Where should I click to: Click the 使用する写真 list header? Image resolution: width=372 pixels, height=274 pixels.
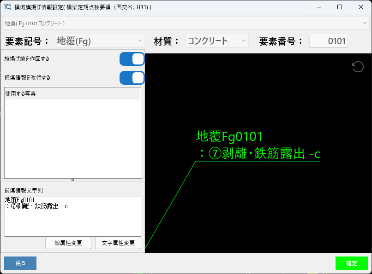click(72, 93)
